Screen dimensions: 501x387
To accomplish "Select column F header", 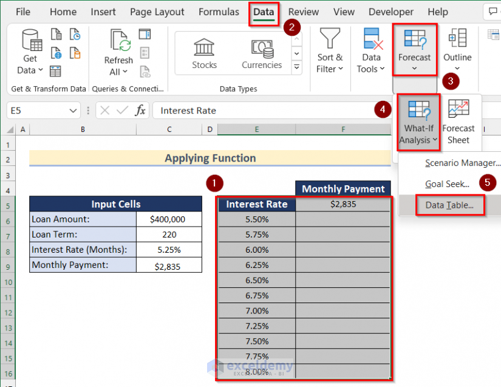I will 343,129.
